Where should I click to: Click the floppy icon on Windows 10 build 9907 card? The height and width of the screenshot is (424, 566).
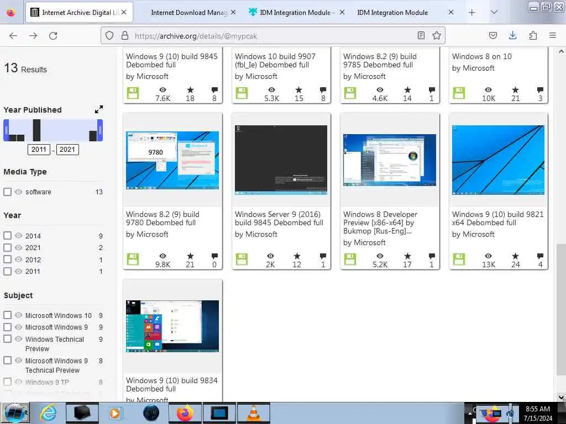click(x=242, y=93)
